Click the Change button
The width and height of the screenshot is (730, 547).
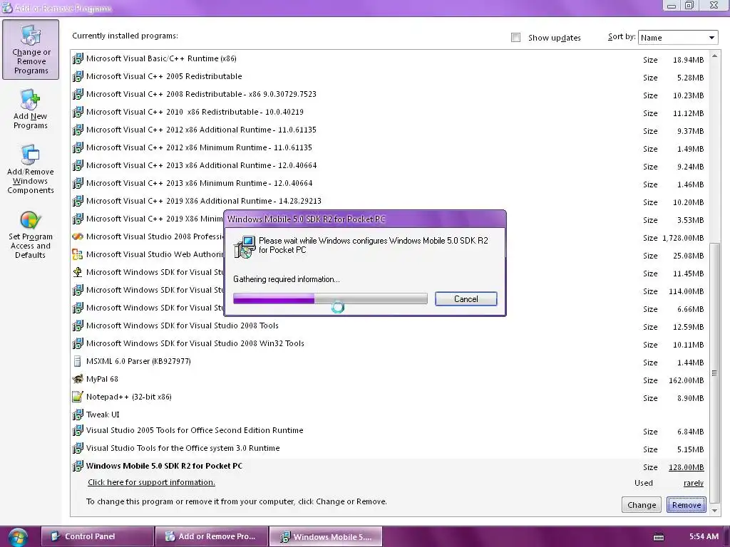pos(641,505)
